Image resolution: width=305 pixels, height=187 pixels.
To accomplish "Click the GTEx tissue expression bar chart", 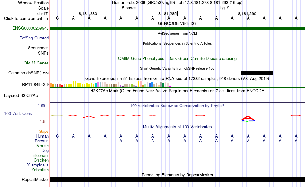I will [x=110, y=84].
